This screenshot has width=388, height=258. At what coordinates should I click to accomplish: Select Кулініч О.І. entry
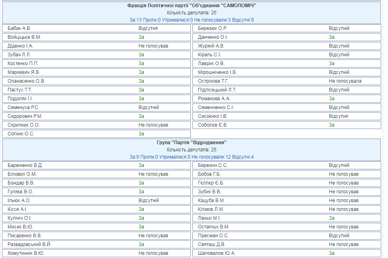[20, 218]
